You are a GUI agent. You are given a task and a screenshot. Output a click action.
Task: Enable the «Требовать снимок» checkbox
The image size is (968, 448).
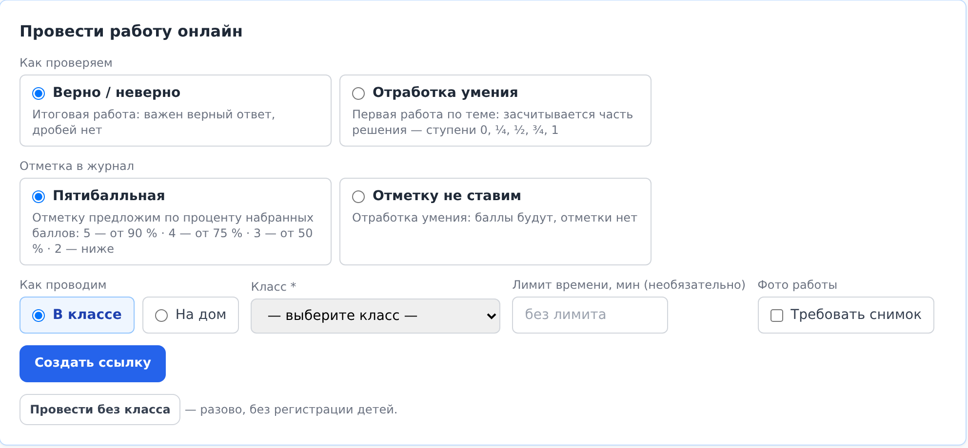777,315
